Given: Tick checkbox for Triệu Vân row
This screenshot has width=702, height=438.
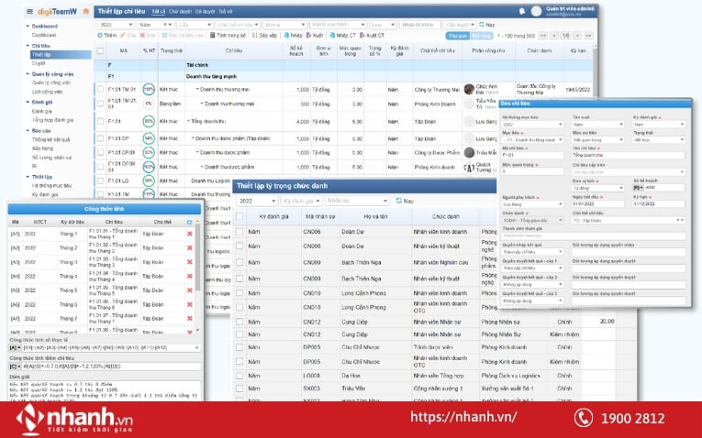Looking at the screenshot, I should click(240, 389).
